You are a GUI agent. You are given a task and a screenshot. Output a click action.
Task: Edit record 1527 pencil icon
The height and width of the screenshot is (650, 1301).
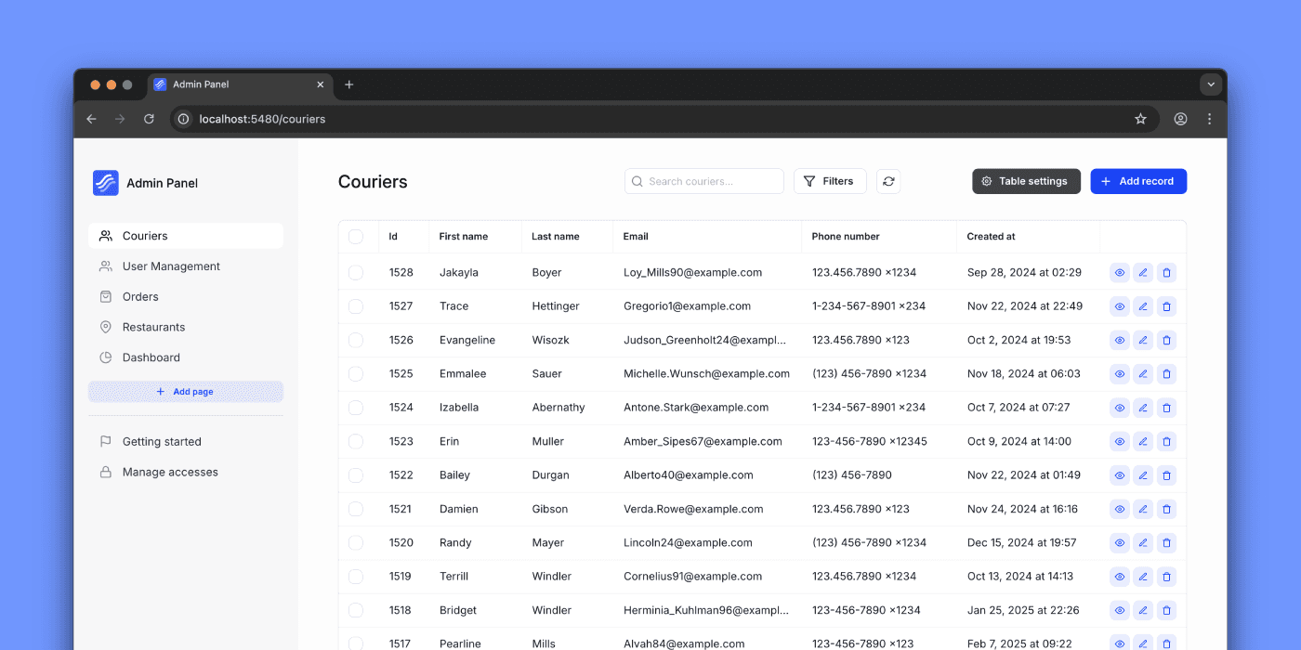pos(1143,306)
